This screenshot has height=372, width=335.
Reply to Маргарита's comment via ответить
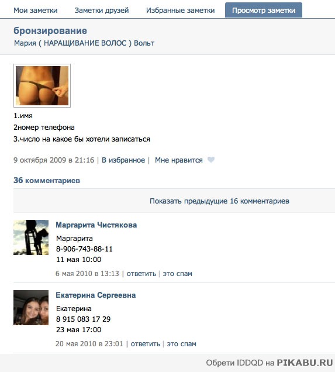pyautogui.click(x=141, y=274)
